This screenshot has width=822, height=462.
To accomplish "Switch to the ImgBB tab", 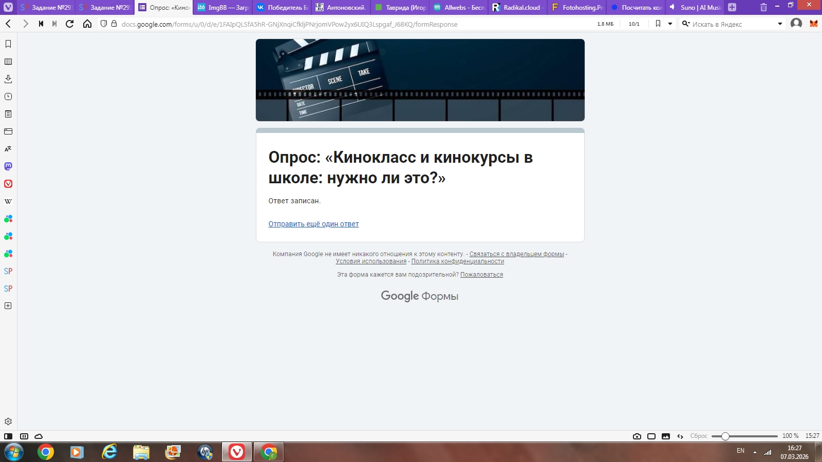I will point(223,7).
